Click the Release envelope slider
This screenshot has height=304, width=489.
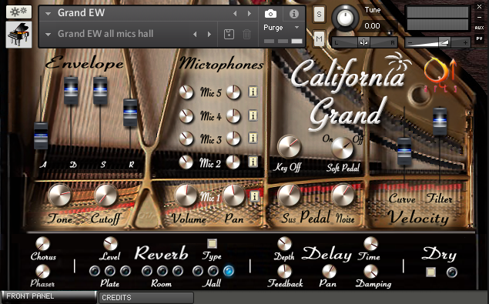tap(130, 112)
